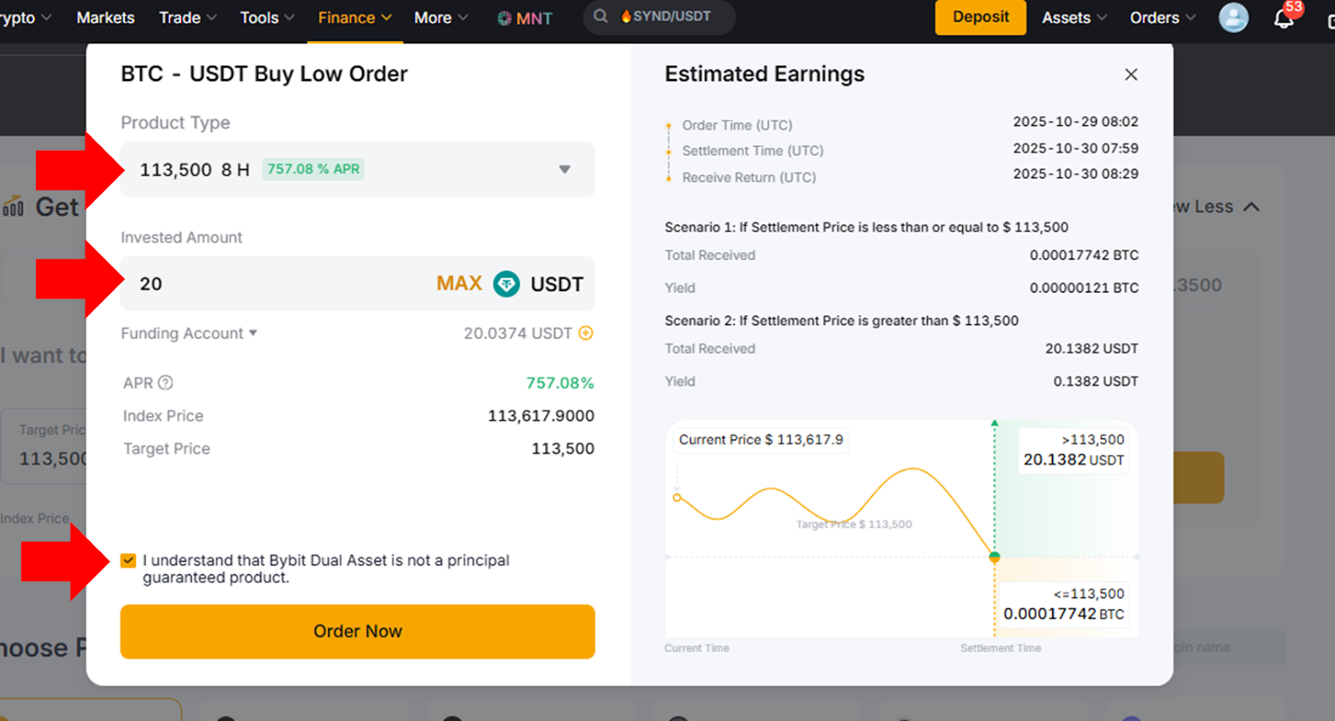Toggle the principal guarantee acknowledgment checkbox
Screen dimensions: 1335x721
tap(128, 560)
